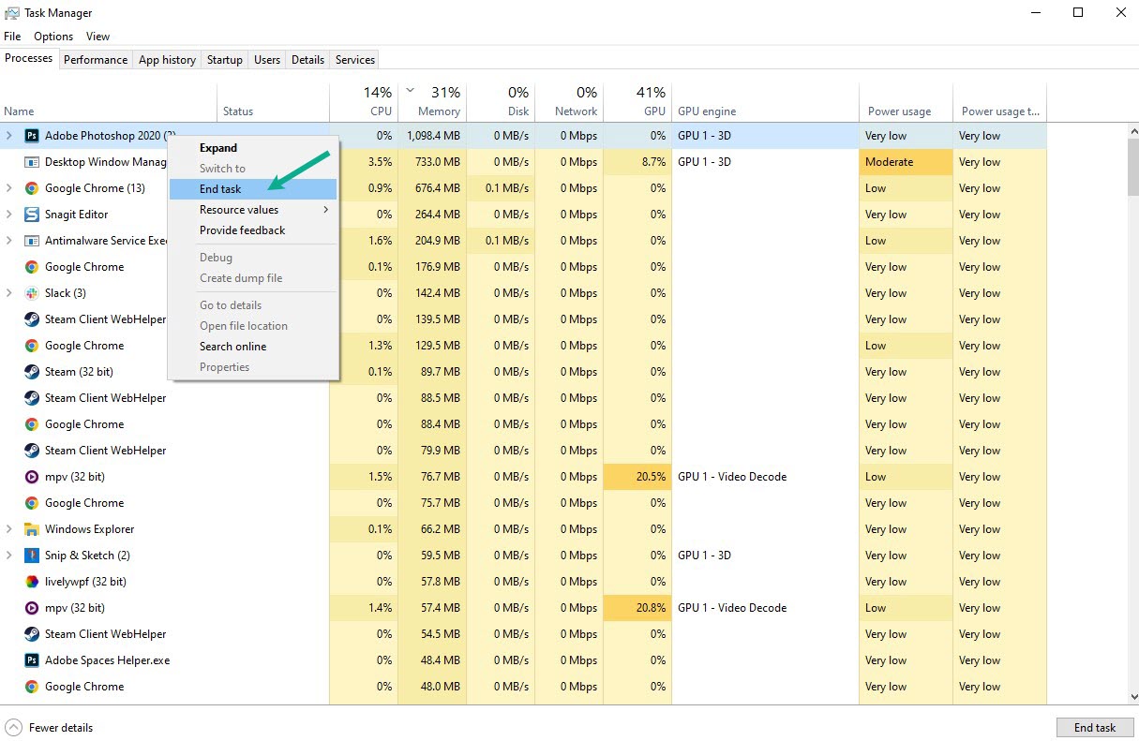Viewport: 1139px width, 741px height.
Task: Click the Adobe Photoshop 2020 process icon
Action: pyautogui.click(x=31, y=136)
